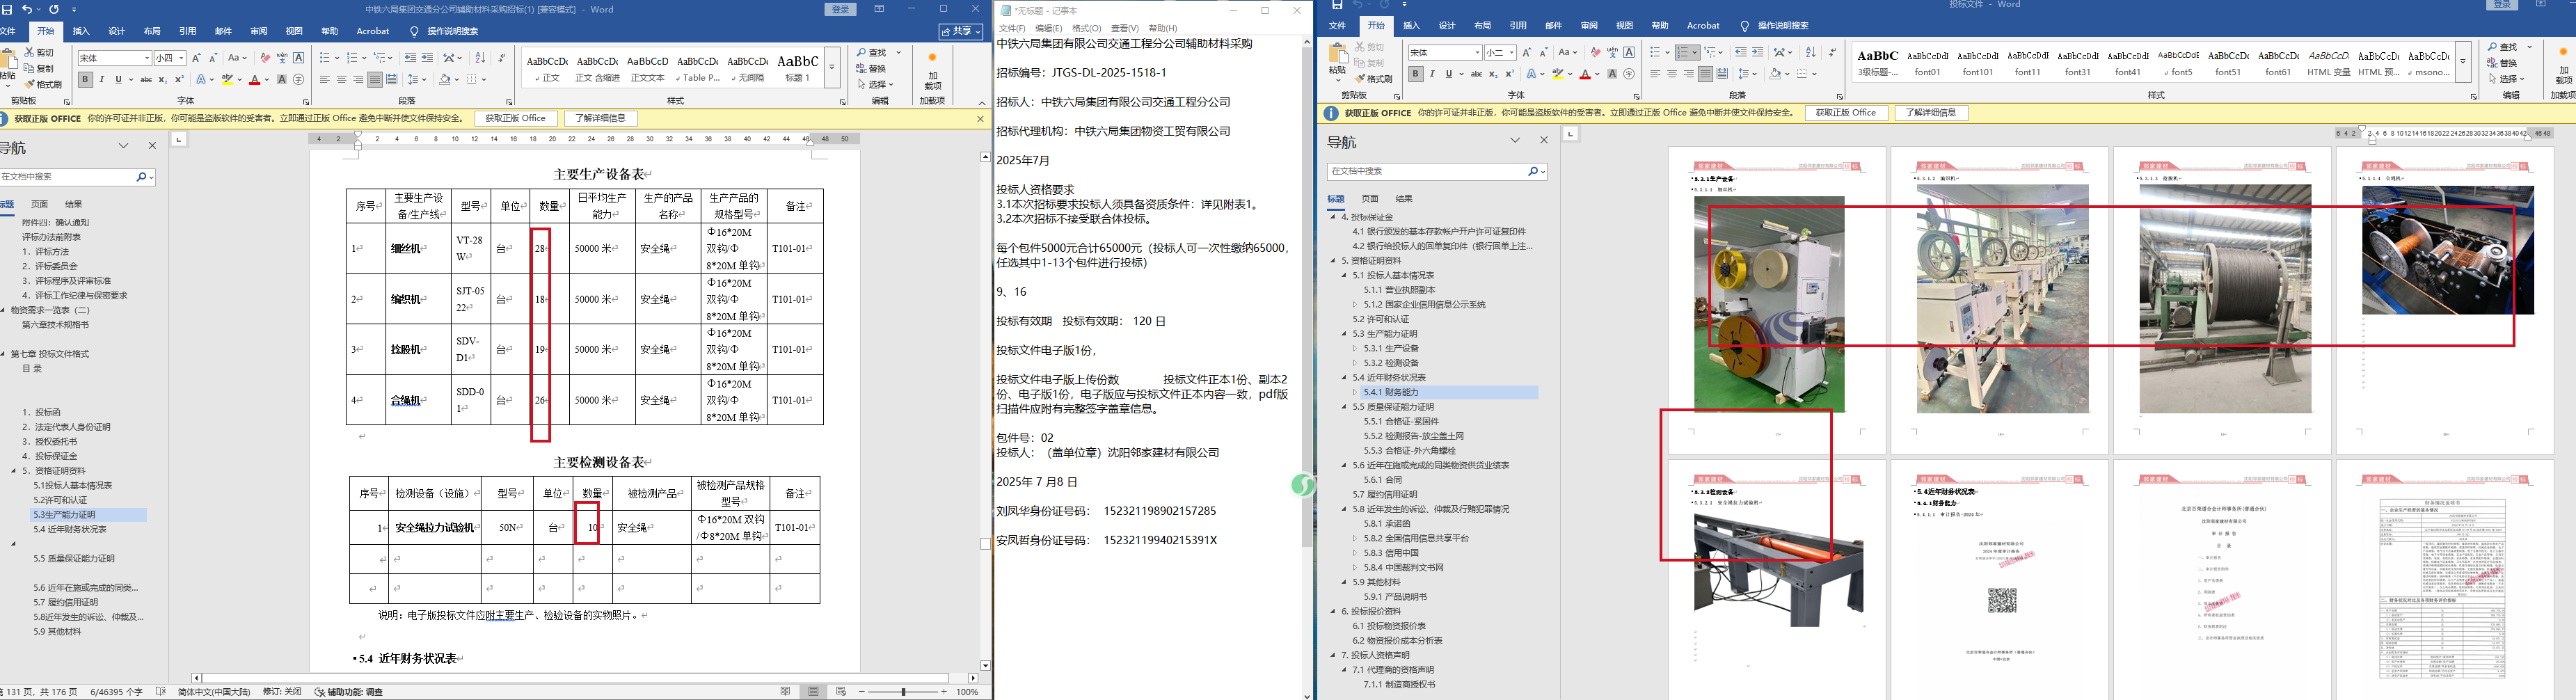Open the 文件(F) menu in Notepad

point(1012,28)
